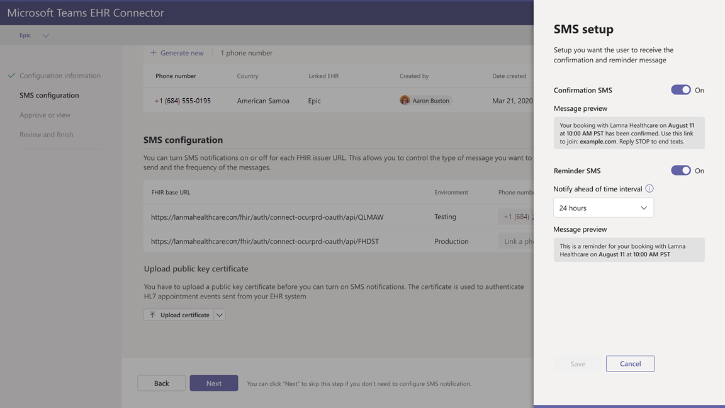725x408 pixels.
Task: Select the FHIR URL ending in QLMAW
Action: 267,217
